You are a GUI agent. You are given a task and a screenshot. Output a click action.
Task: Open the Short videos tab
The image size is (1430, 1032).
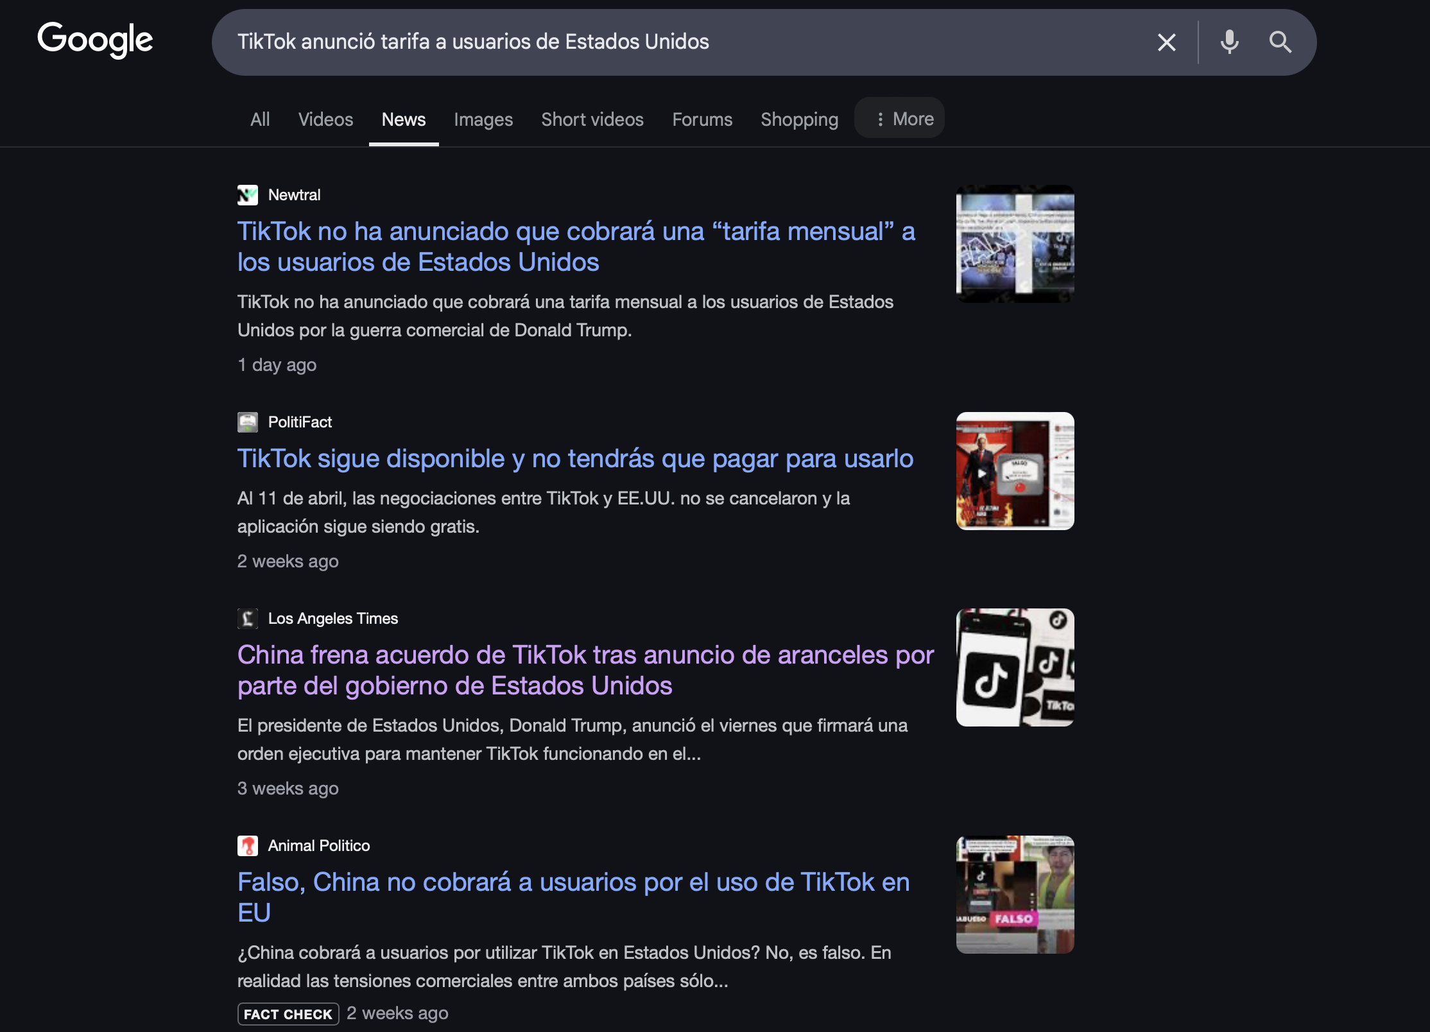592,119
